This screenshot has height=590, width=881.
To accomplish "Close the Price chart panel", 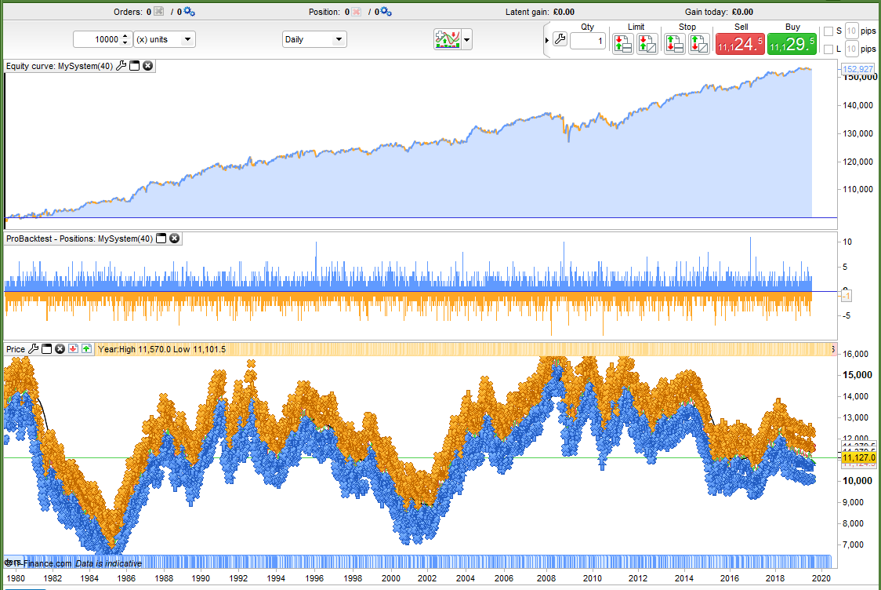I will (x=60, y=348).
